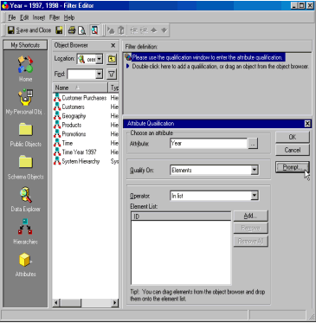Image resolution: width=316 pixels, height=323 pixels.
Task: Click the move up arrow icon in toolbar
Action: (x=154, y=30)
